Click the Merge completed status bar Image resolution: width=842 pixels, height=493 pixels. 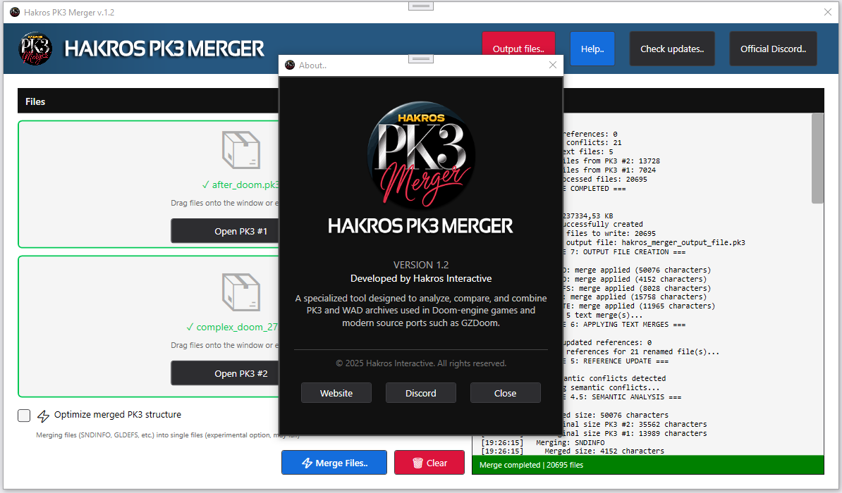647,465
